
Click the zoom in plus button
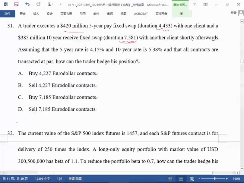227,179
